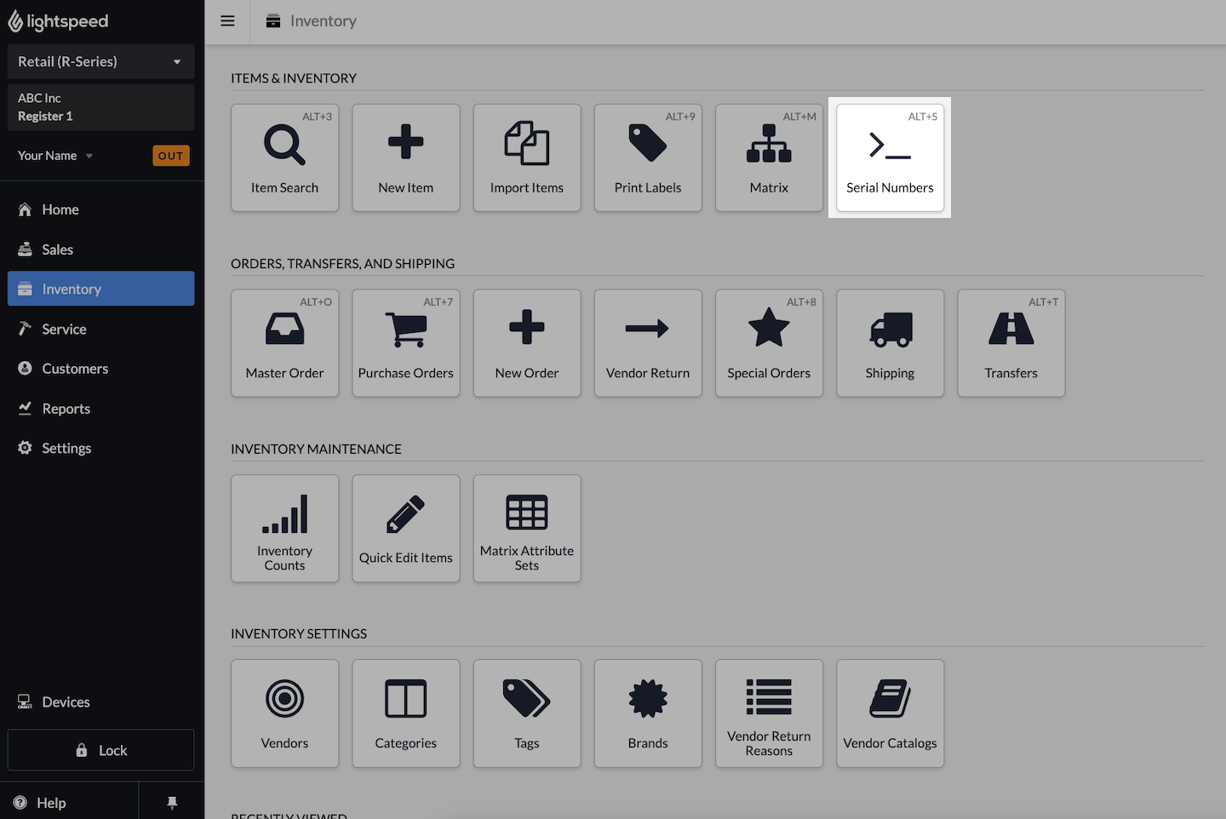The height and width of the screenshot is (819, 1226).
Task: Open the Transfers road icon tile
Action: 1011,343
